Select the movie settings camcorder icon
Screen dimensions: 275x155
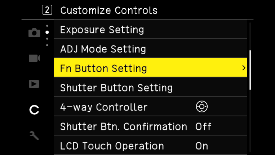pos(34,58)
